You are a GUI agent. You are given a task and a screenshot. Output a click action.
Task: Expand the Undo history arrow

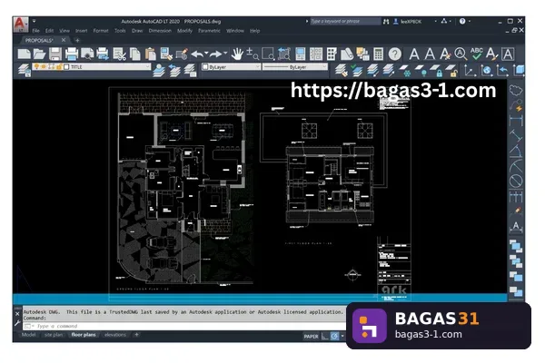[x=206, y=54]
